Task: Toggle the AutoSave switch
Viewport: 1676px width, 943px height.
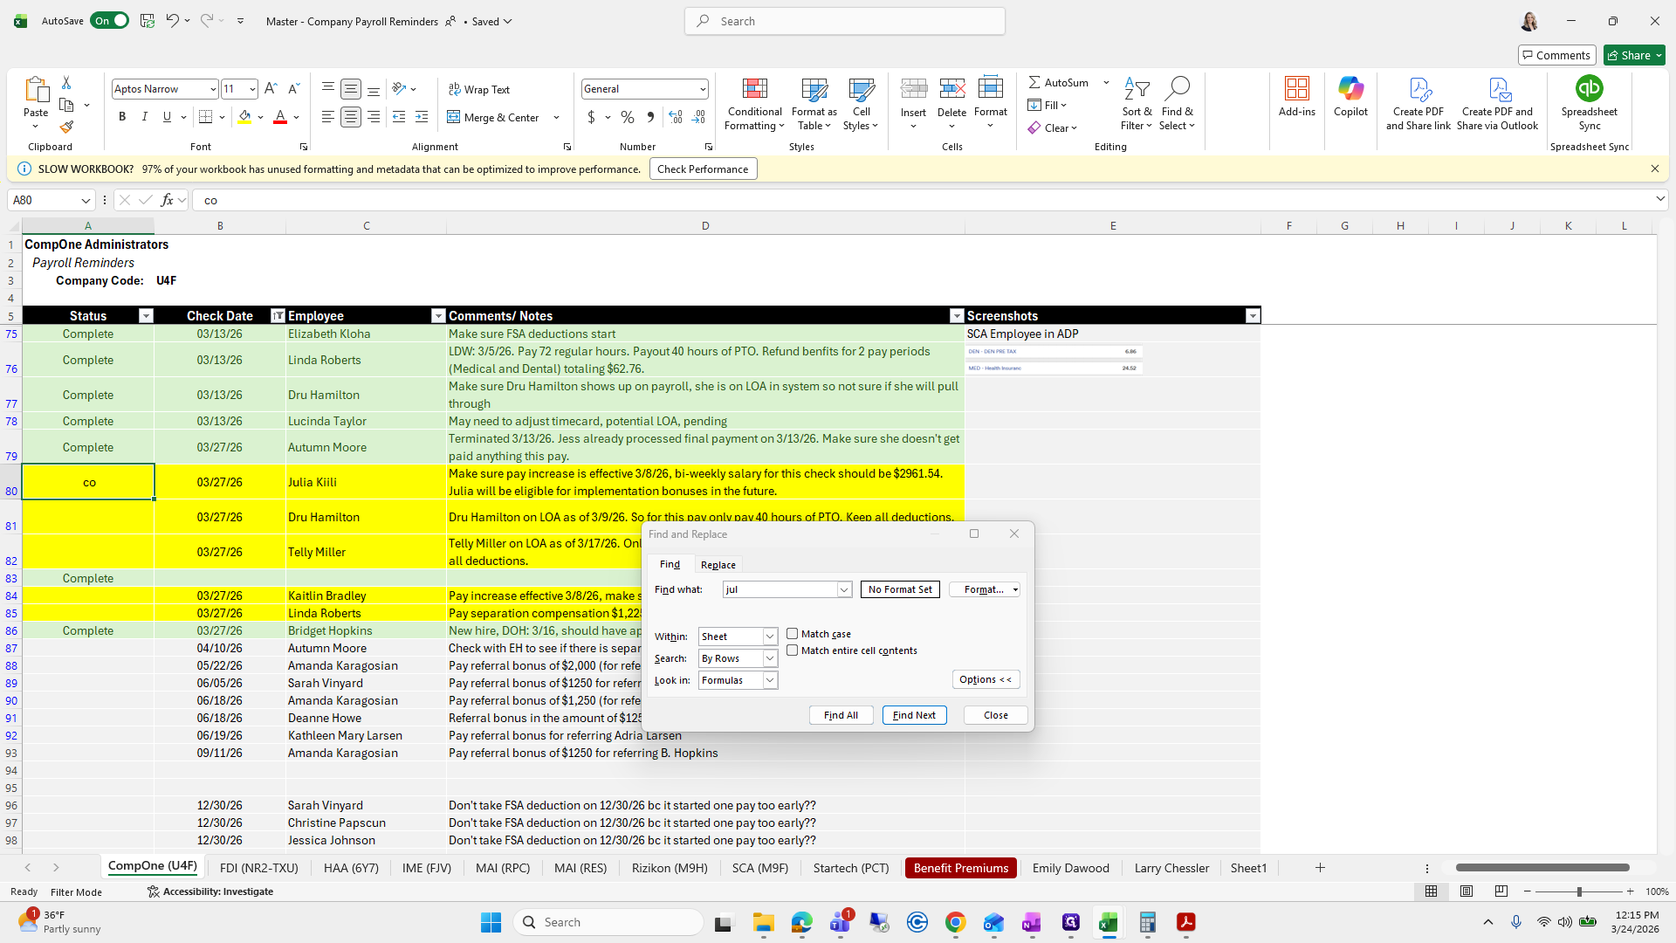Action: tap(110, 21)
